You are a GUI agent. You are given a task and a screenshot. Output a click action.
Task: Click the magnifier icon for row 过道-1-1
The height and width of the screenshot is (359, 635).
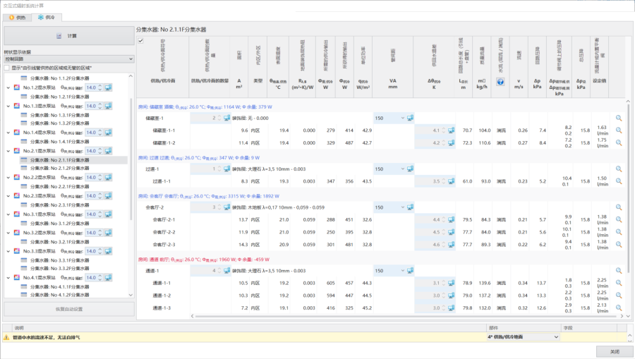[618, 181]
